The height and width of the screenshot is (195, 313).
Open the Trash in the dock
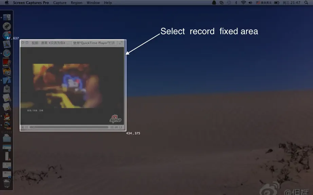pos(7,183)
